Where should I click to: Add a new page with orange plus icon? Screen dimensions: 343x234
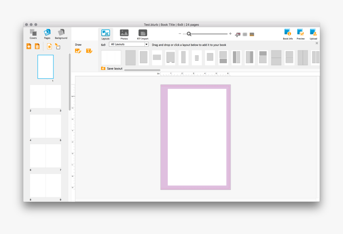29,46
